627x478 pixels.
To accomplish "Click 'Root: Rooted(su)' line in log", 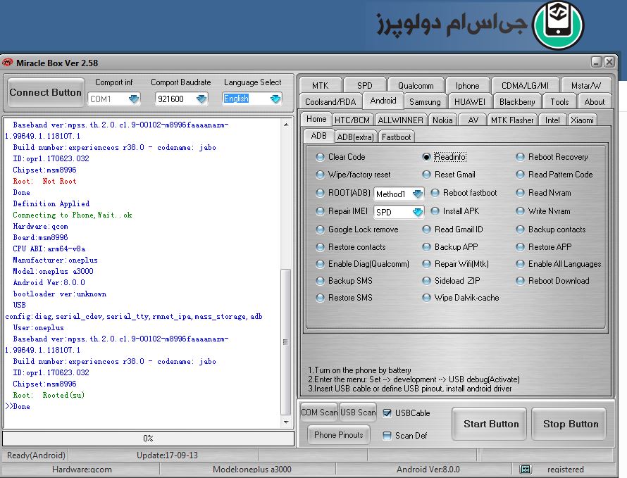I will click(49, 395).
